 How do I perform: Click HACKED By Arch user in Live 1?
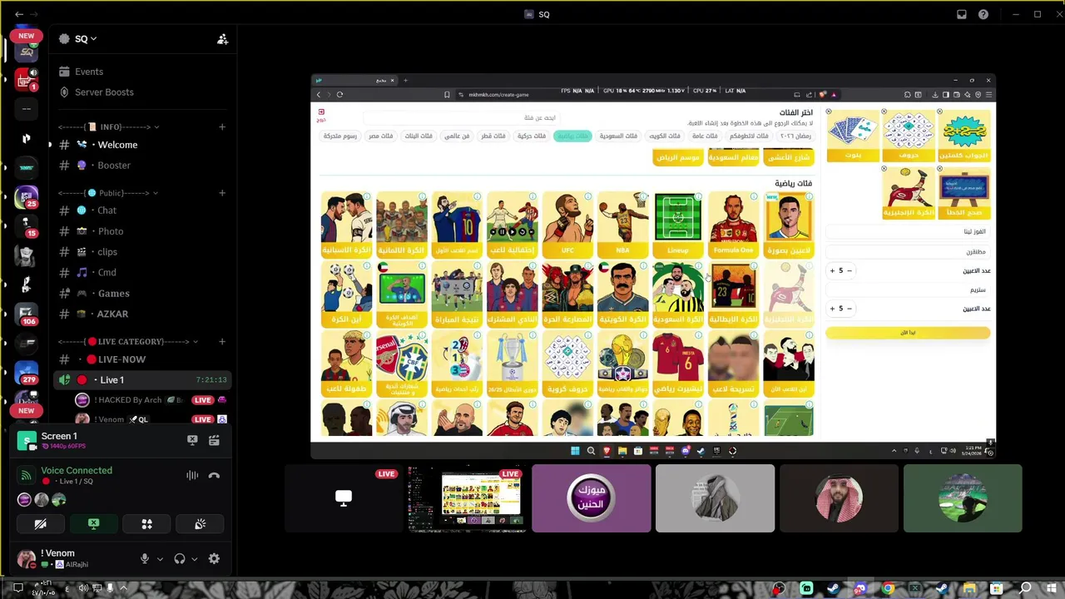pos(151,400)
